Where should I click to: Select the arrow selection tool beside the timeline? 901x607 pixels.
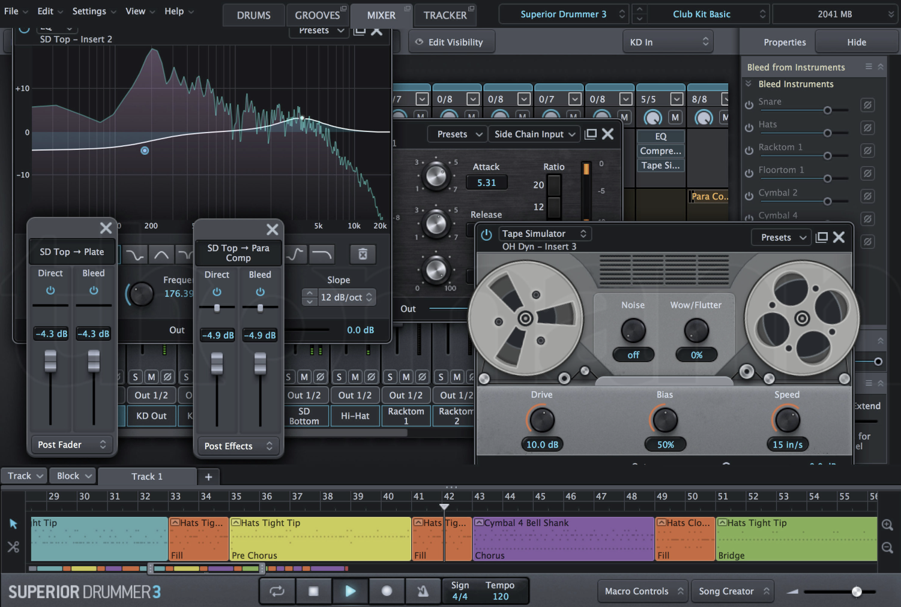(13, 524)
